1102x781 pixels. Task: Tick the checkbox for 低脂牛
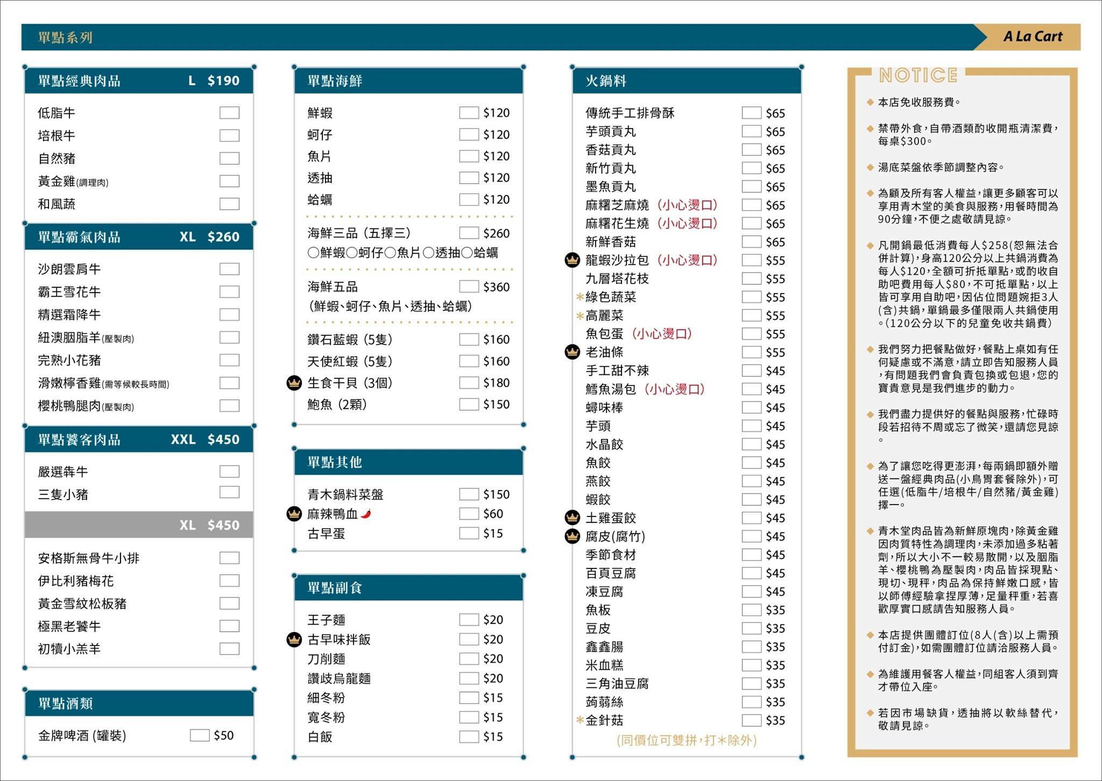(x=229, y=113)
